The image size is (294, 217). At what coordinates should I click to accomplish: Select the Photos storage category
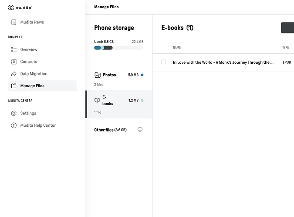click(119, 79)
